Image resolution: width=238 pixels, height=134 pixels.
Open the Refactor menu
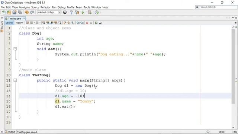tap(45, 7)
